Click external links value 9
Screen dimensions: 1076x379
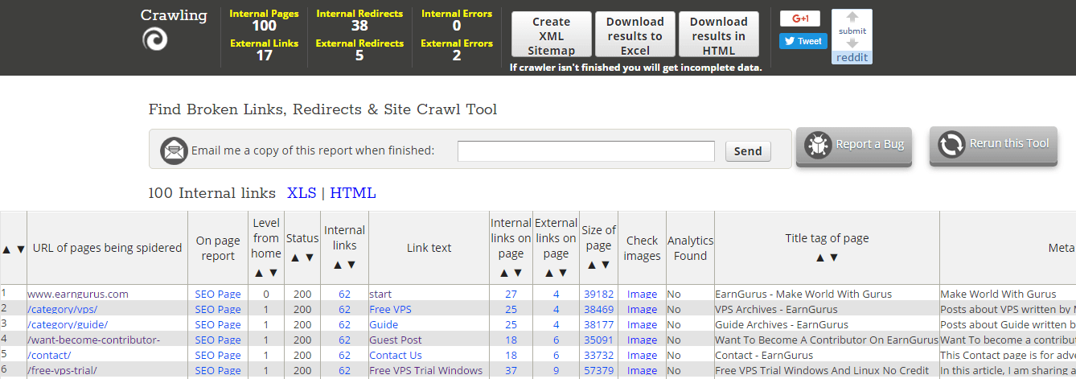(556, 371)
